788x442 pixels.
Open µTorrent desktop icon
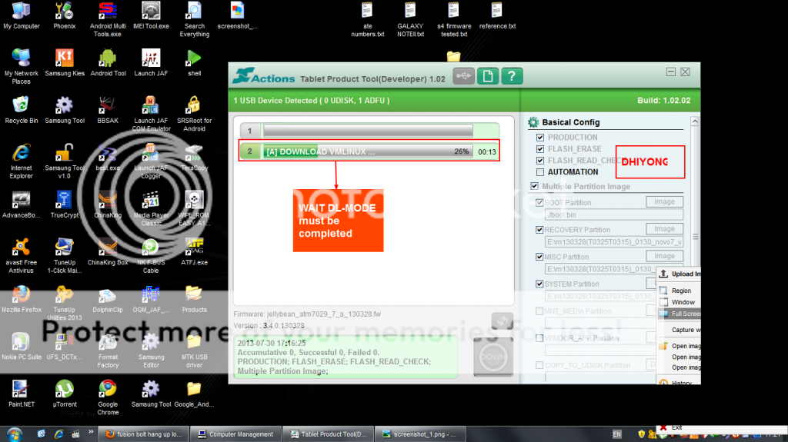65,394
